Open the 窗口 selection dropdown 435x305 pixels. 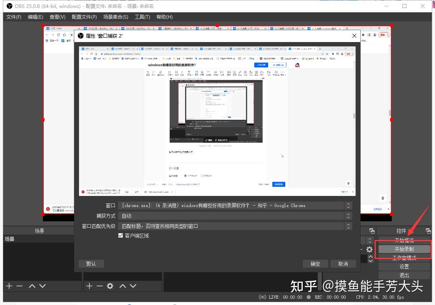click(x=235, y=205)
